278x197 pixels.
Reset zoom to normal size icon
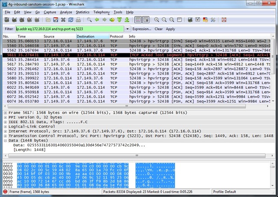pyautogui.click(x=172, y=20)
